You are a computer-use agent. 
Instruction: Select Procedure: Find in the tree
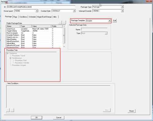[21, 60]
